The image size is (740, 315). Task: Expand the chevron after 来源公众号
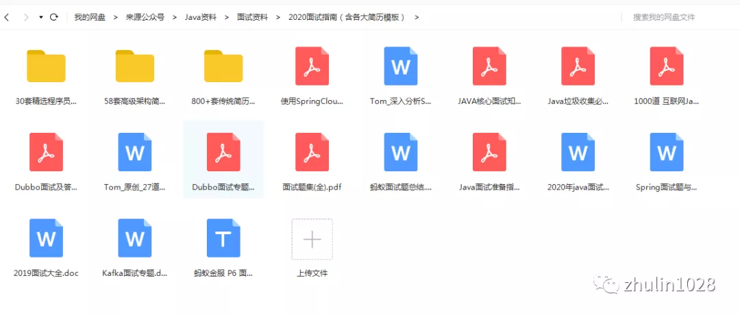click(175, 17)
